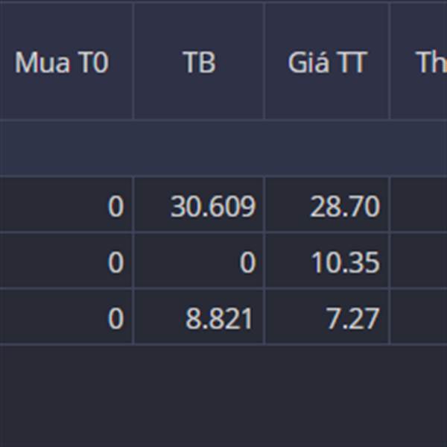Click the divider between Mua T0 and TB headers

(x=133, y=63)
